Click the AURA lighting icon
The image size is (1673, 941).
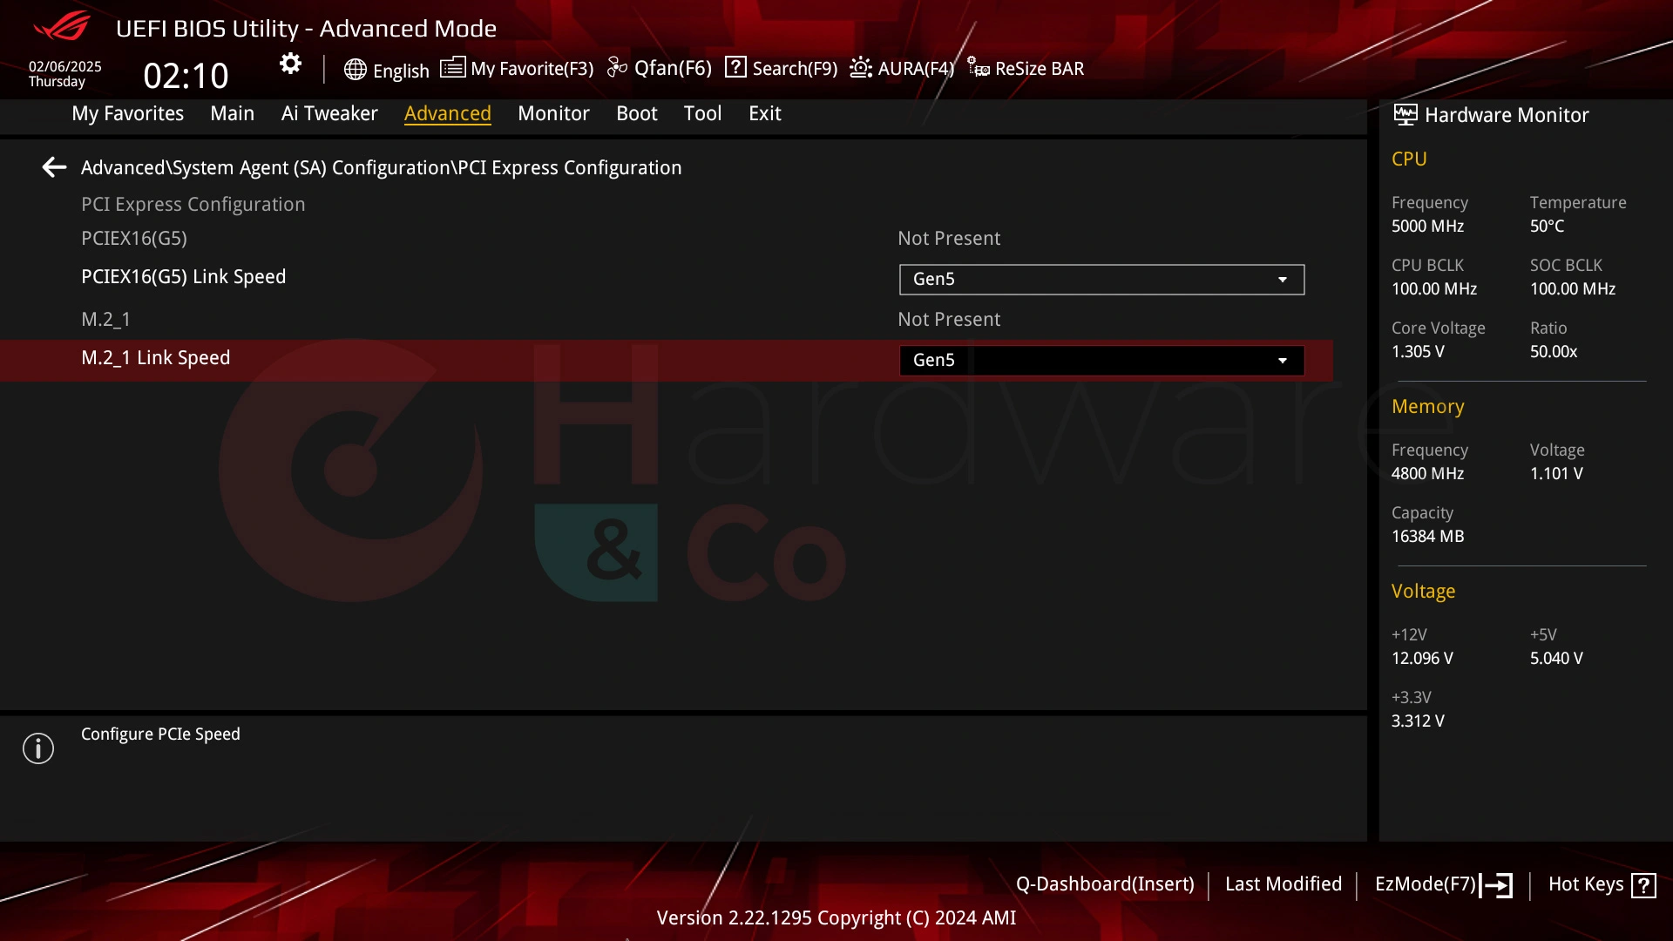[x=861, y=67]
